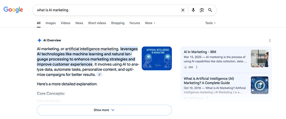Start voice search with microphone icon

193,10
